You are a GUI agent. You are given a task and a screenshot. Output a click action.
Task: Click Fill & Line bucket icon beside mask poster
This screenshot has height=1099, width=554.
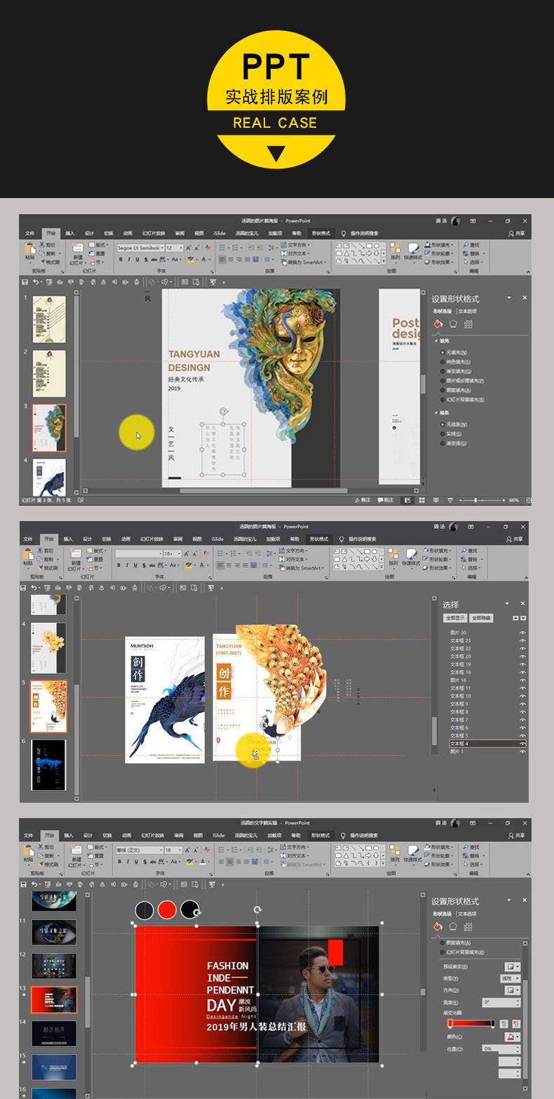(x=438, y=324)
